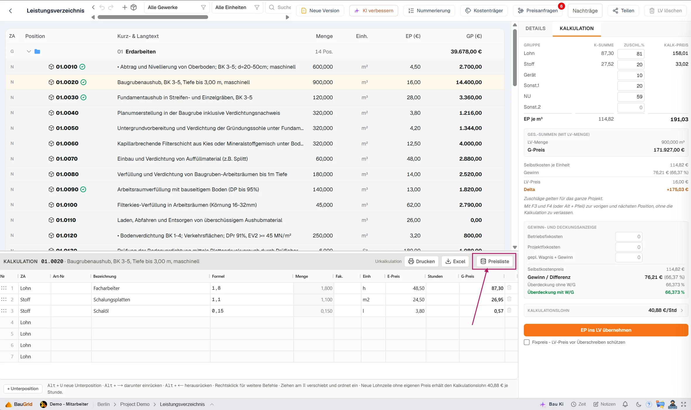Navigate to Project Demo breadcrumb
This screenshot has height=410, width=691.
pos(135,404)
